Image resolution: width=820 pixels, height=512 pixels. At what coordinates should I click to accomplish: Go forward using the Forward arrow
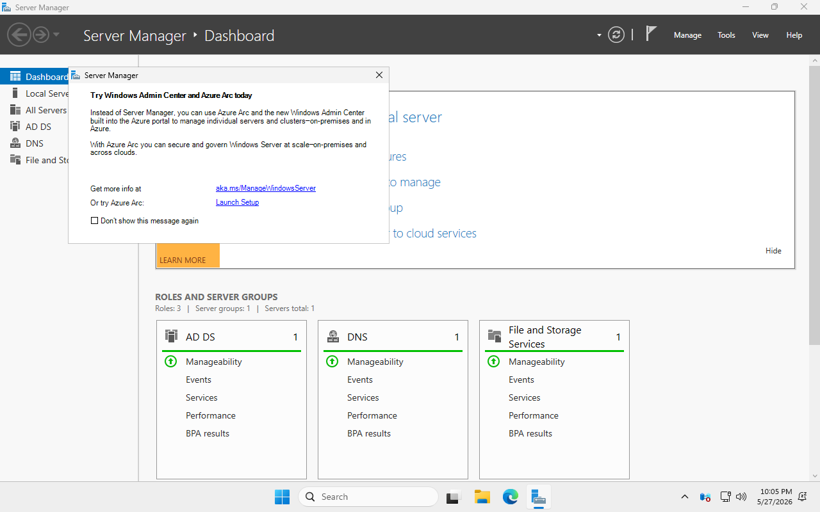(x=41, y=35)
